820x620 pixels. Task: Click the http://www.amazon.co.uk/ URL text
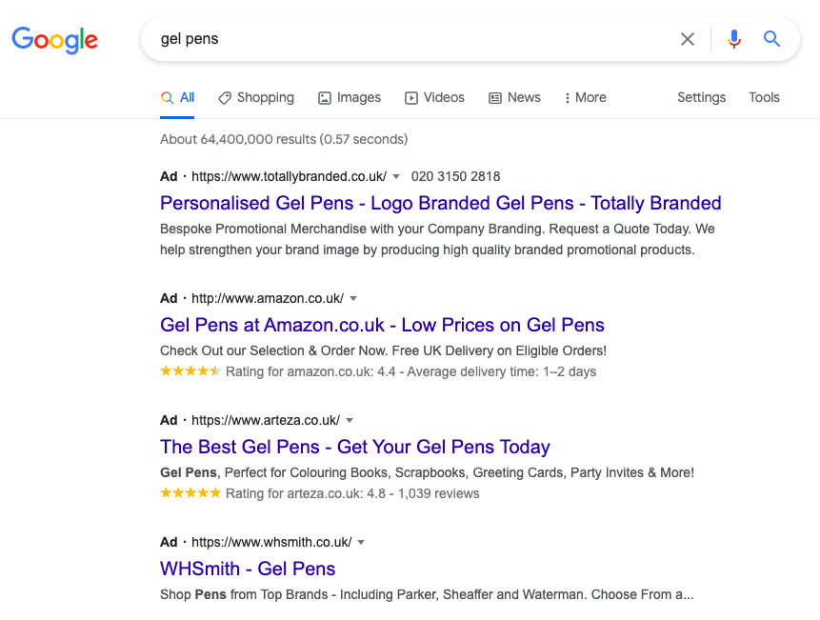(x=268, y=298)
